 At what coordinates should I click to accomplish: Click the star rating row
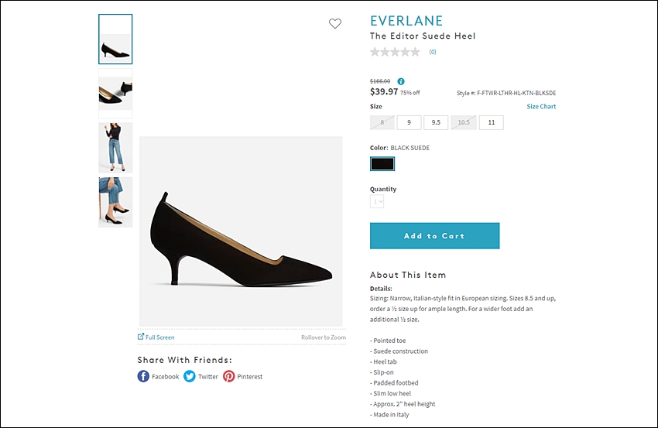coord(395,52)
